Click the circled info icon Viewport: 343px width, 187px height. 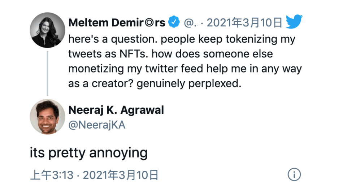[294, 175]
